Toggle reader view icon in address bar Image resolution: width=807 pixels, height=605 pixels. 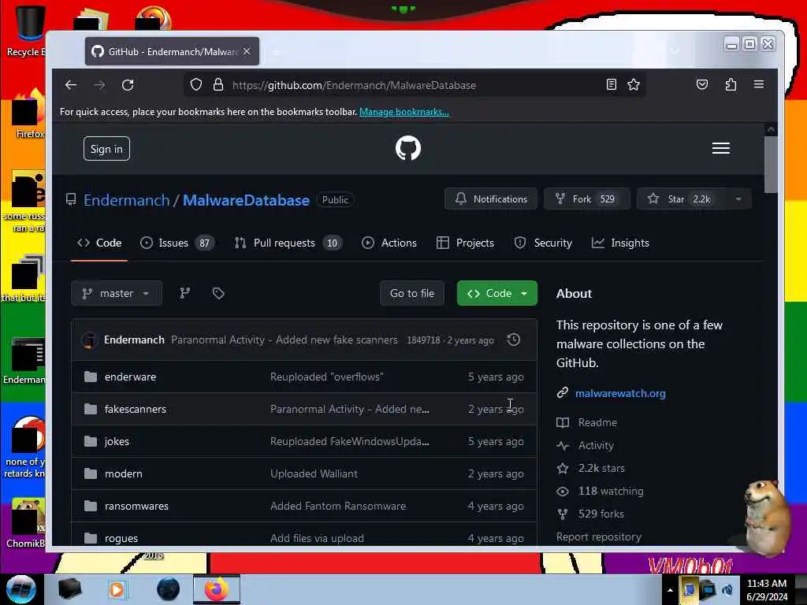pyautogui.click(x=611, y=84)
